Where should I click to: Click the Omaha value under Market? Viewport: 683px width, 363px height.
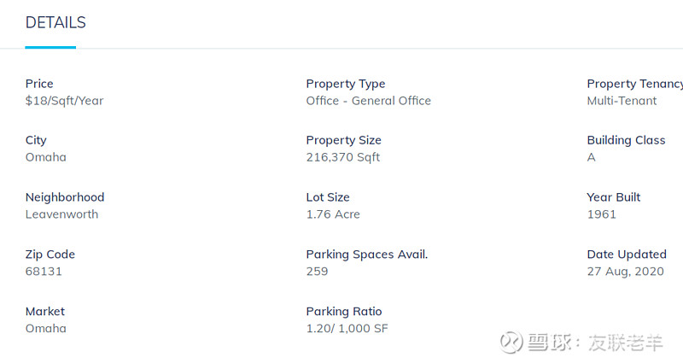click(45, 329)
